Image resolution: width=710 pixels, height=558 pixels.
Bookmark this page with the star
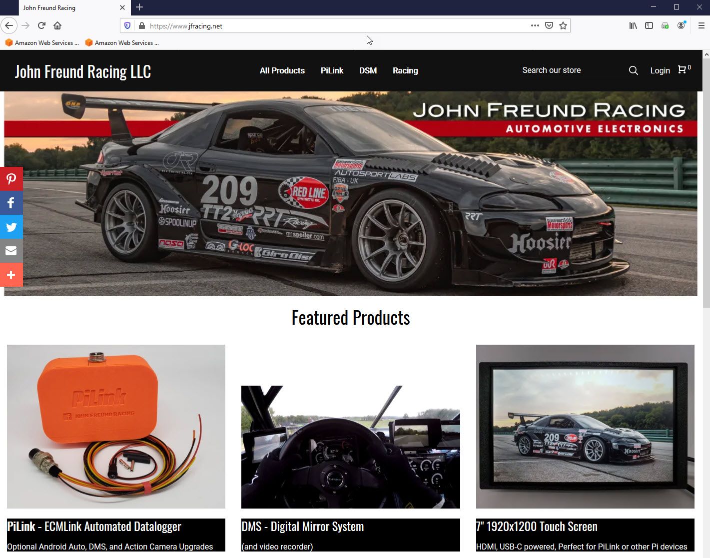(x=563, y=25)
